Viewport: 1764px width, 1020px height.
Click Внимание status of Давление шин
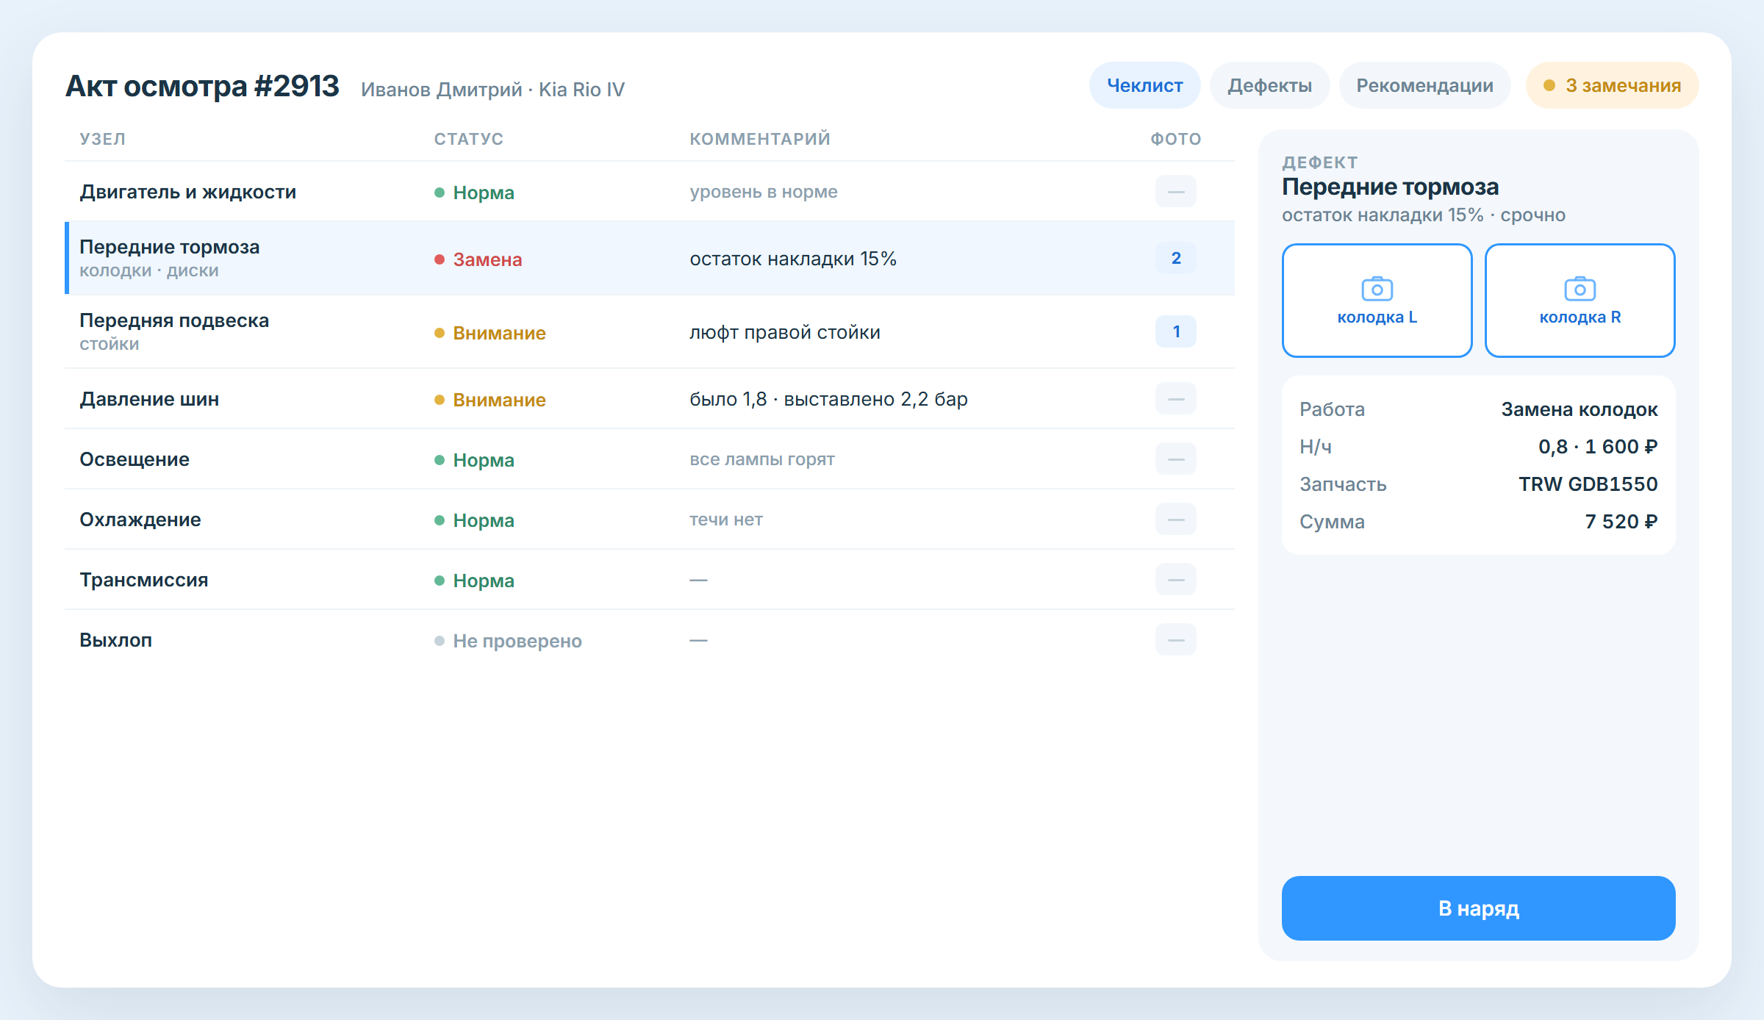pyautogui.click(x=490, y=400)
